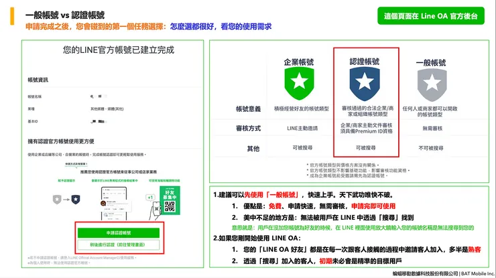Click the 基本ID field label
Image resolution: width=496 pixels, height=278 pixels.
[x=33, y=121]
